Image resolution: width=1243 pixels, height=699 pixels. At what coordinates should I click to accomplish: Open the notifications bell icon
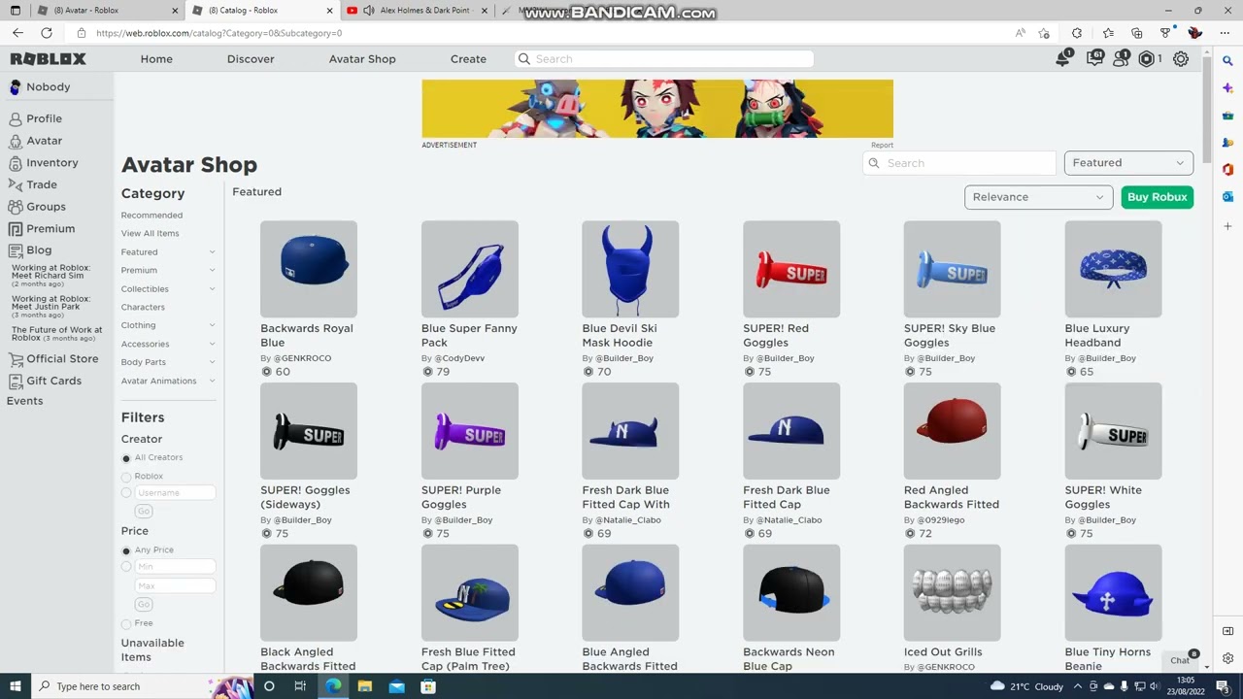(x=1063, y=59)
